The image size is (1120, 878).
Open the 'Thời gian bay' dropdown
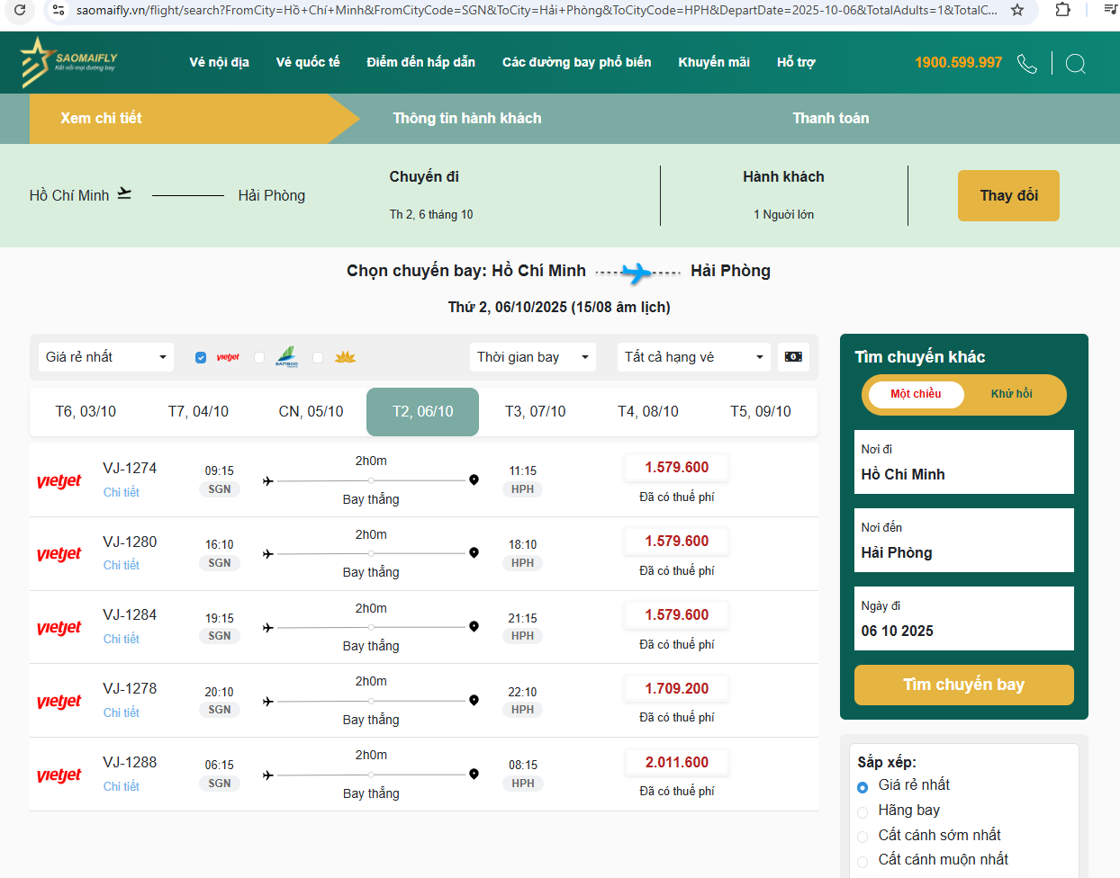pyautogui.click(x=533, y=357)
